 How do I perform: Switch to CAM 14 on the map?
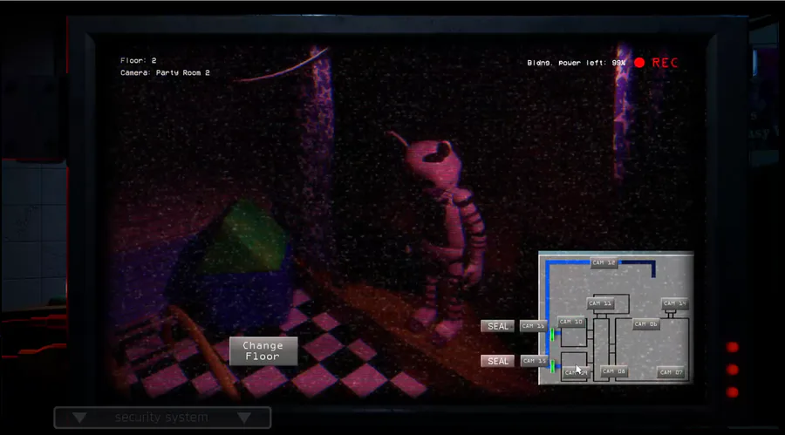[x=675, y=303]
